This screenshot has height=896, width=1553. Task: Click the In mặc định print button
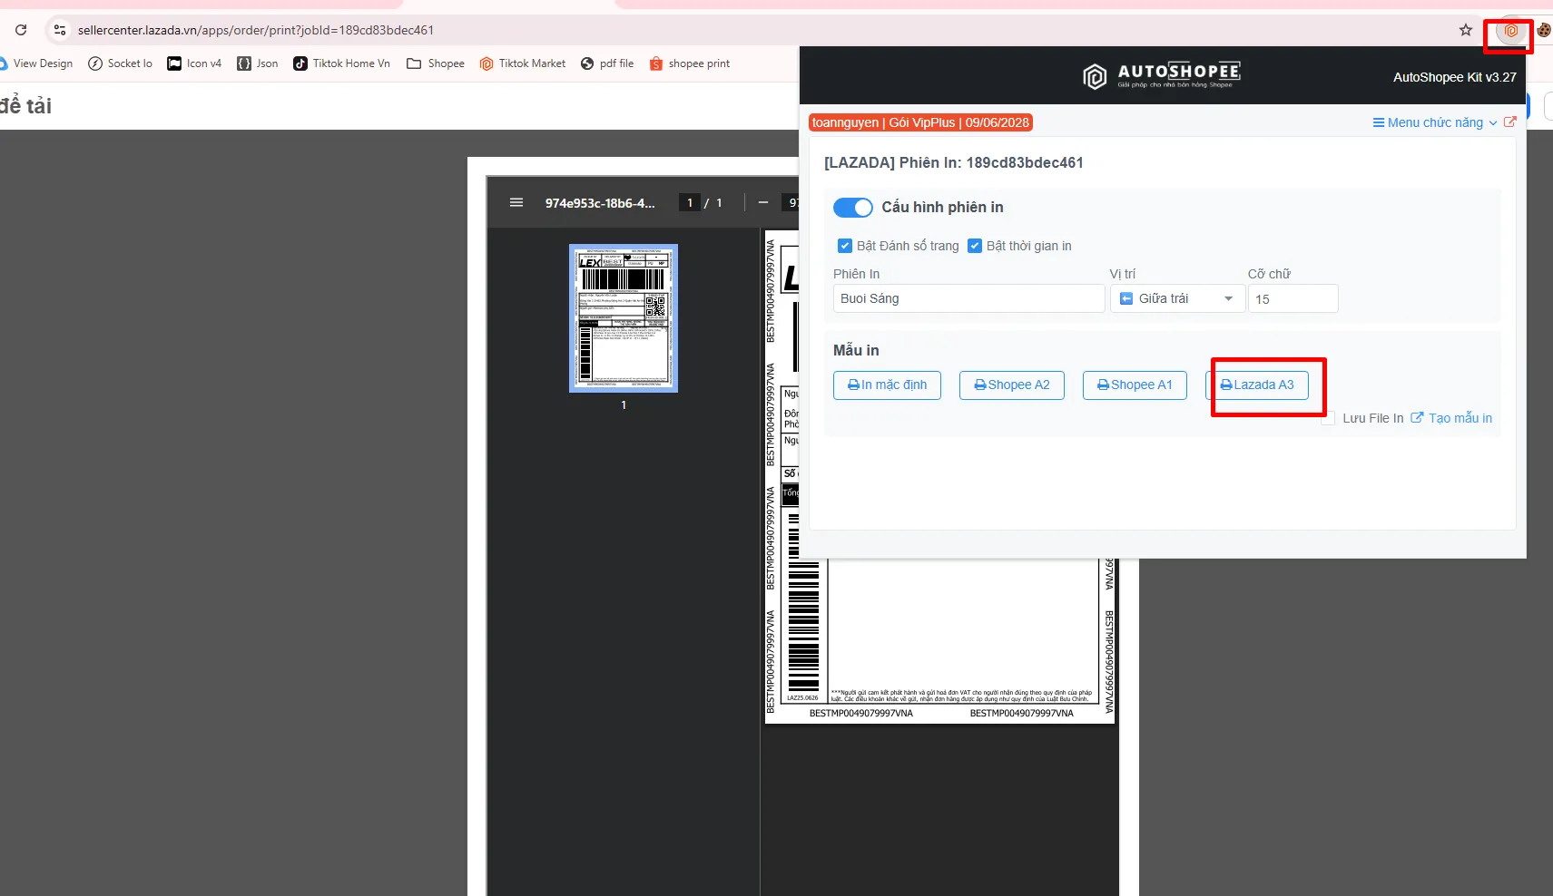[x=887, y=385]
